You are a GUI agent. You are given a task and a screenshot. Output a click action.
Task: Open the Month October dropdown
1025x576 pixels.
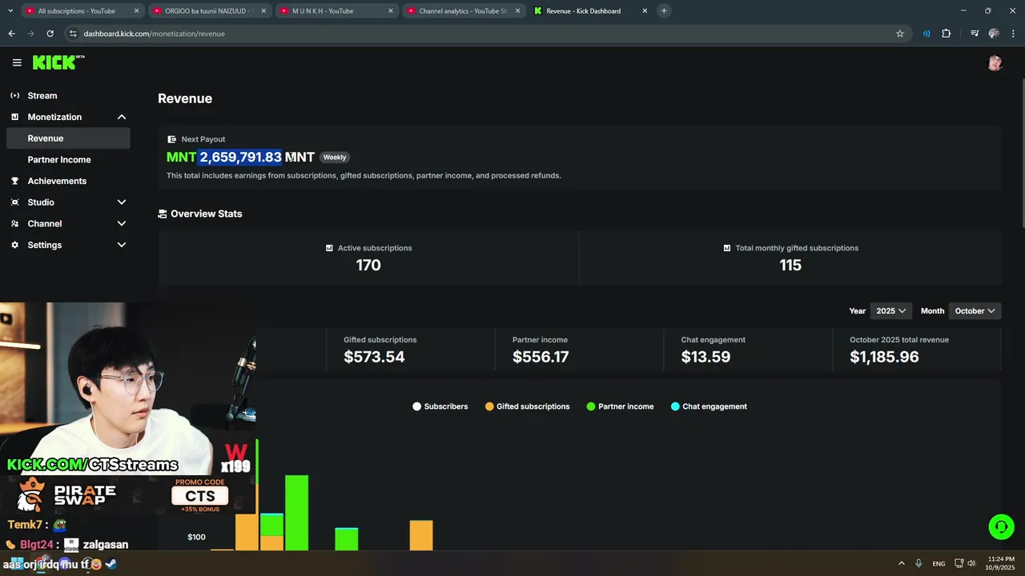click(x=975, y=310)
